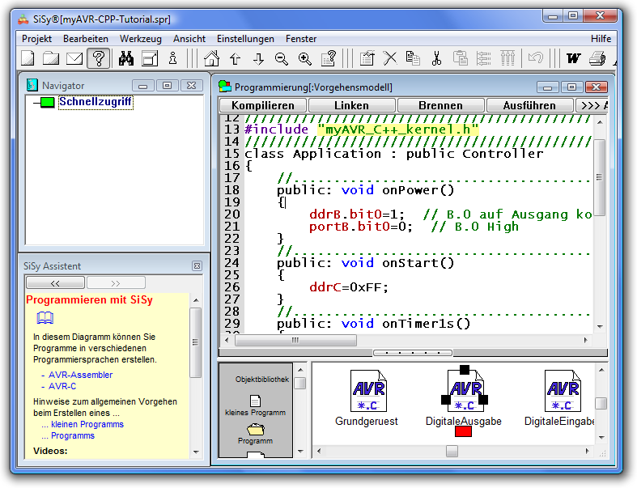Select Schnellzugriff in the Navigator tree

click(x=95, y=103)
